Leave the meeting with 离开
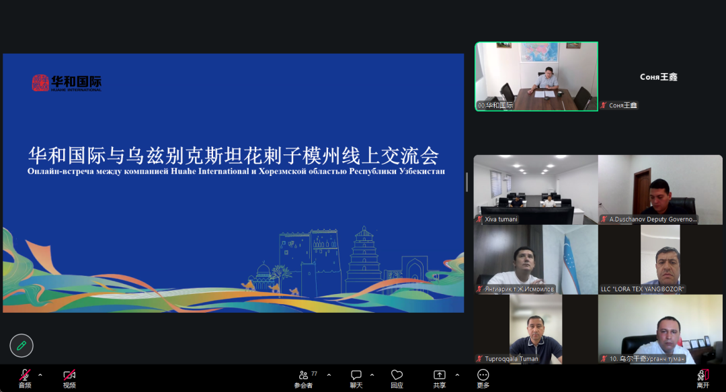 [x=703, y=379]
